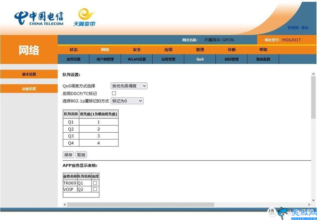Click the VOIP service name cell
This screenshot has width=317, height=220.
(70, 189)
